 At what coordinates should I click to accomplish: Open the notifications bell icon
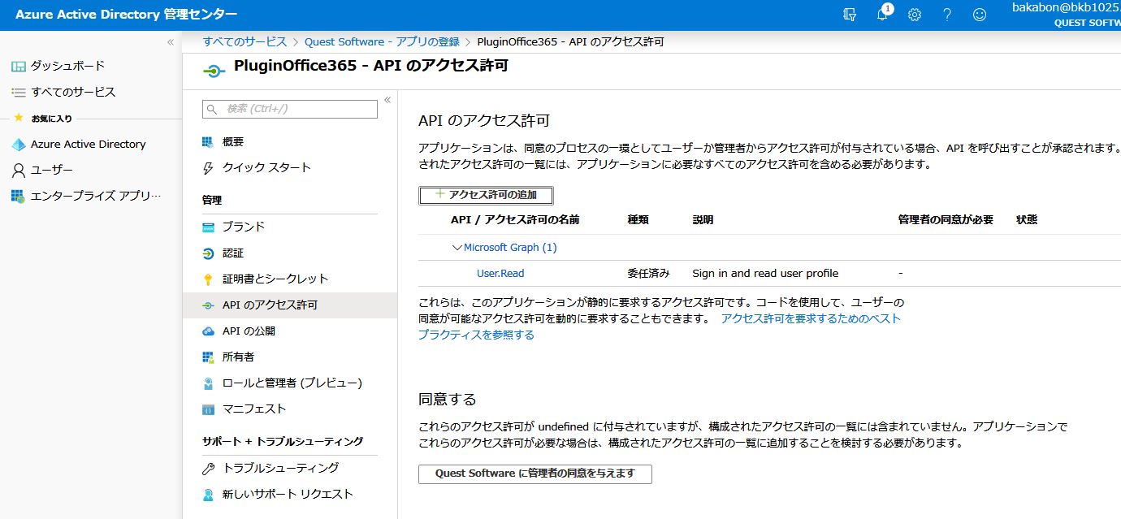point(883,14)
